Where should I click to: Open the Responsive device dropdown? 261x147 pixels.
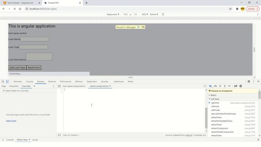point(113,14)
